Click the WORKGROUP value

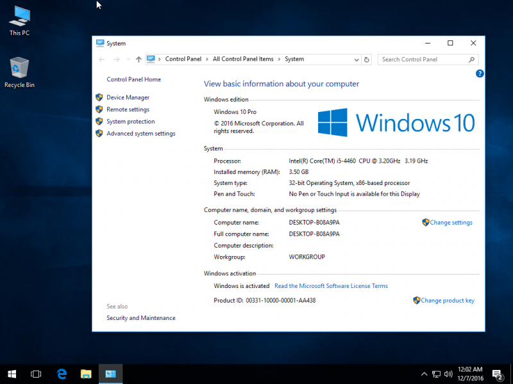click(x=307, y=257)
